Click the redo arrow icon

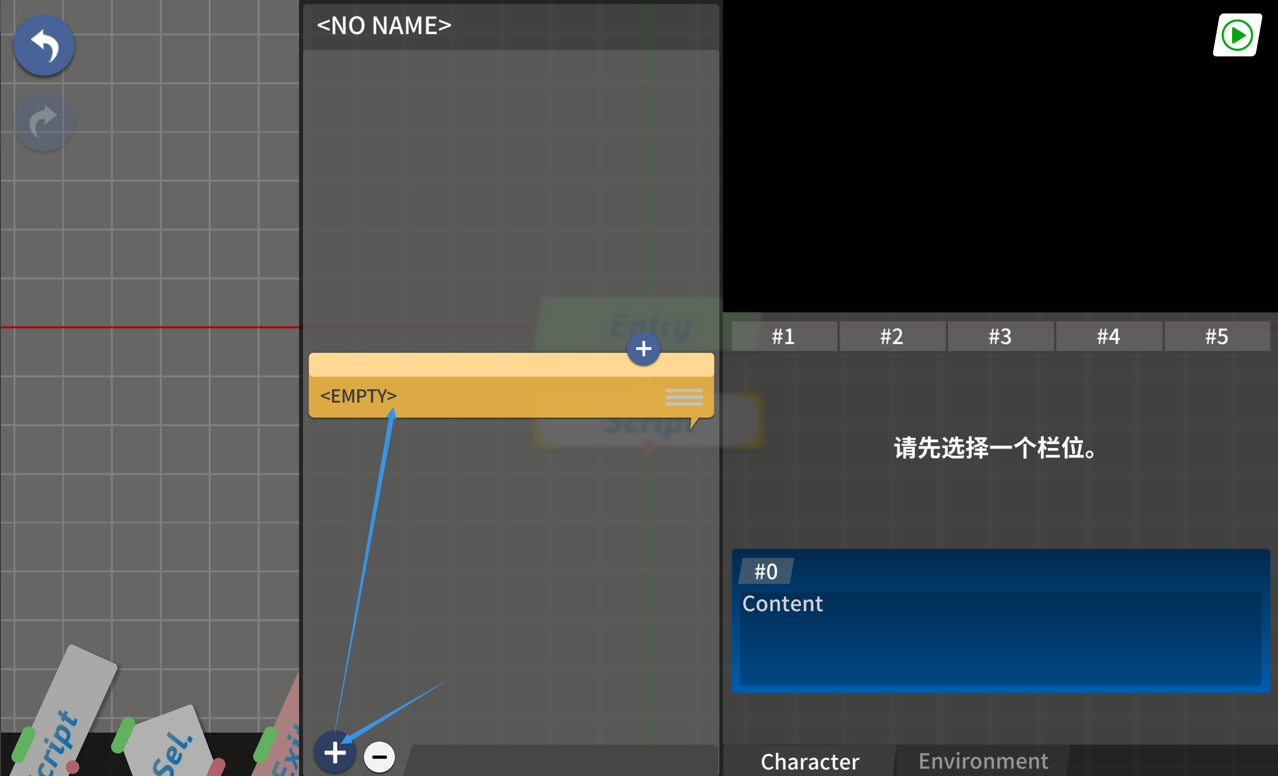[x=43, y=119]
